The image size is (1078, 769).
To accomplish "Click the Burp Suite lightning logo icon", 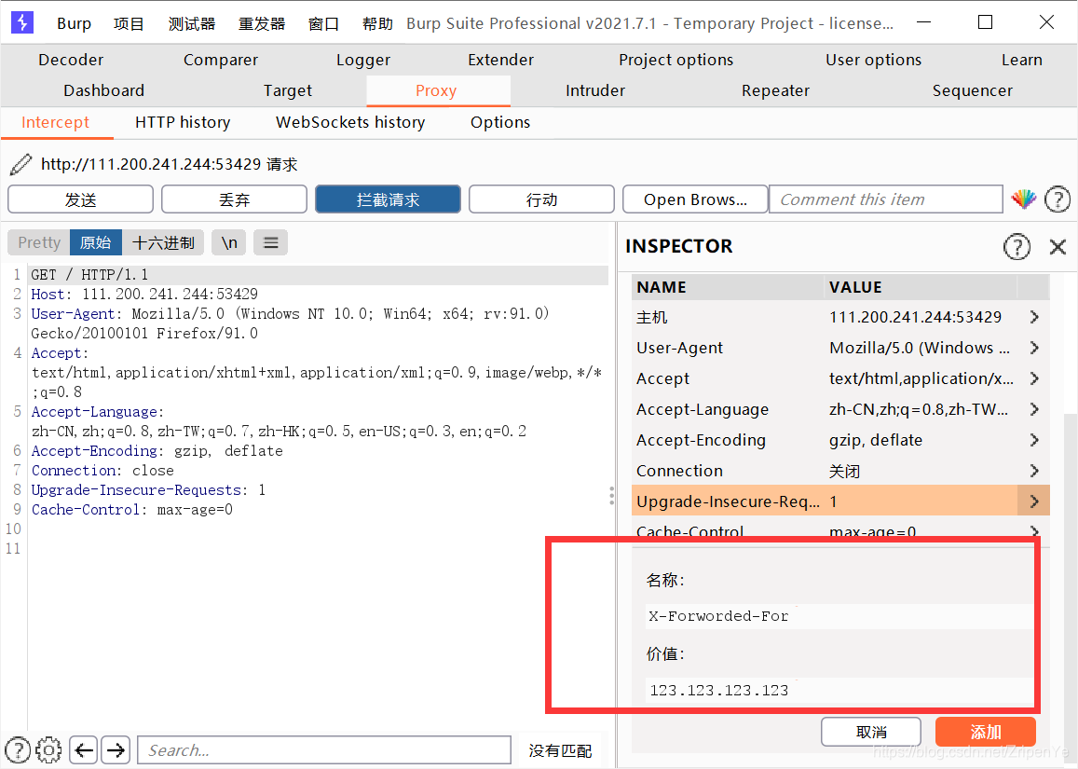I will click(22, 22).
